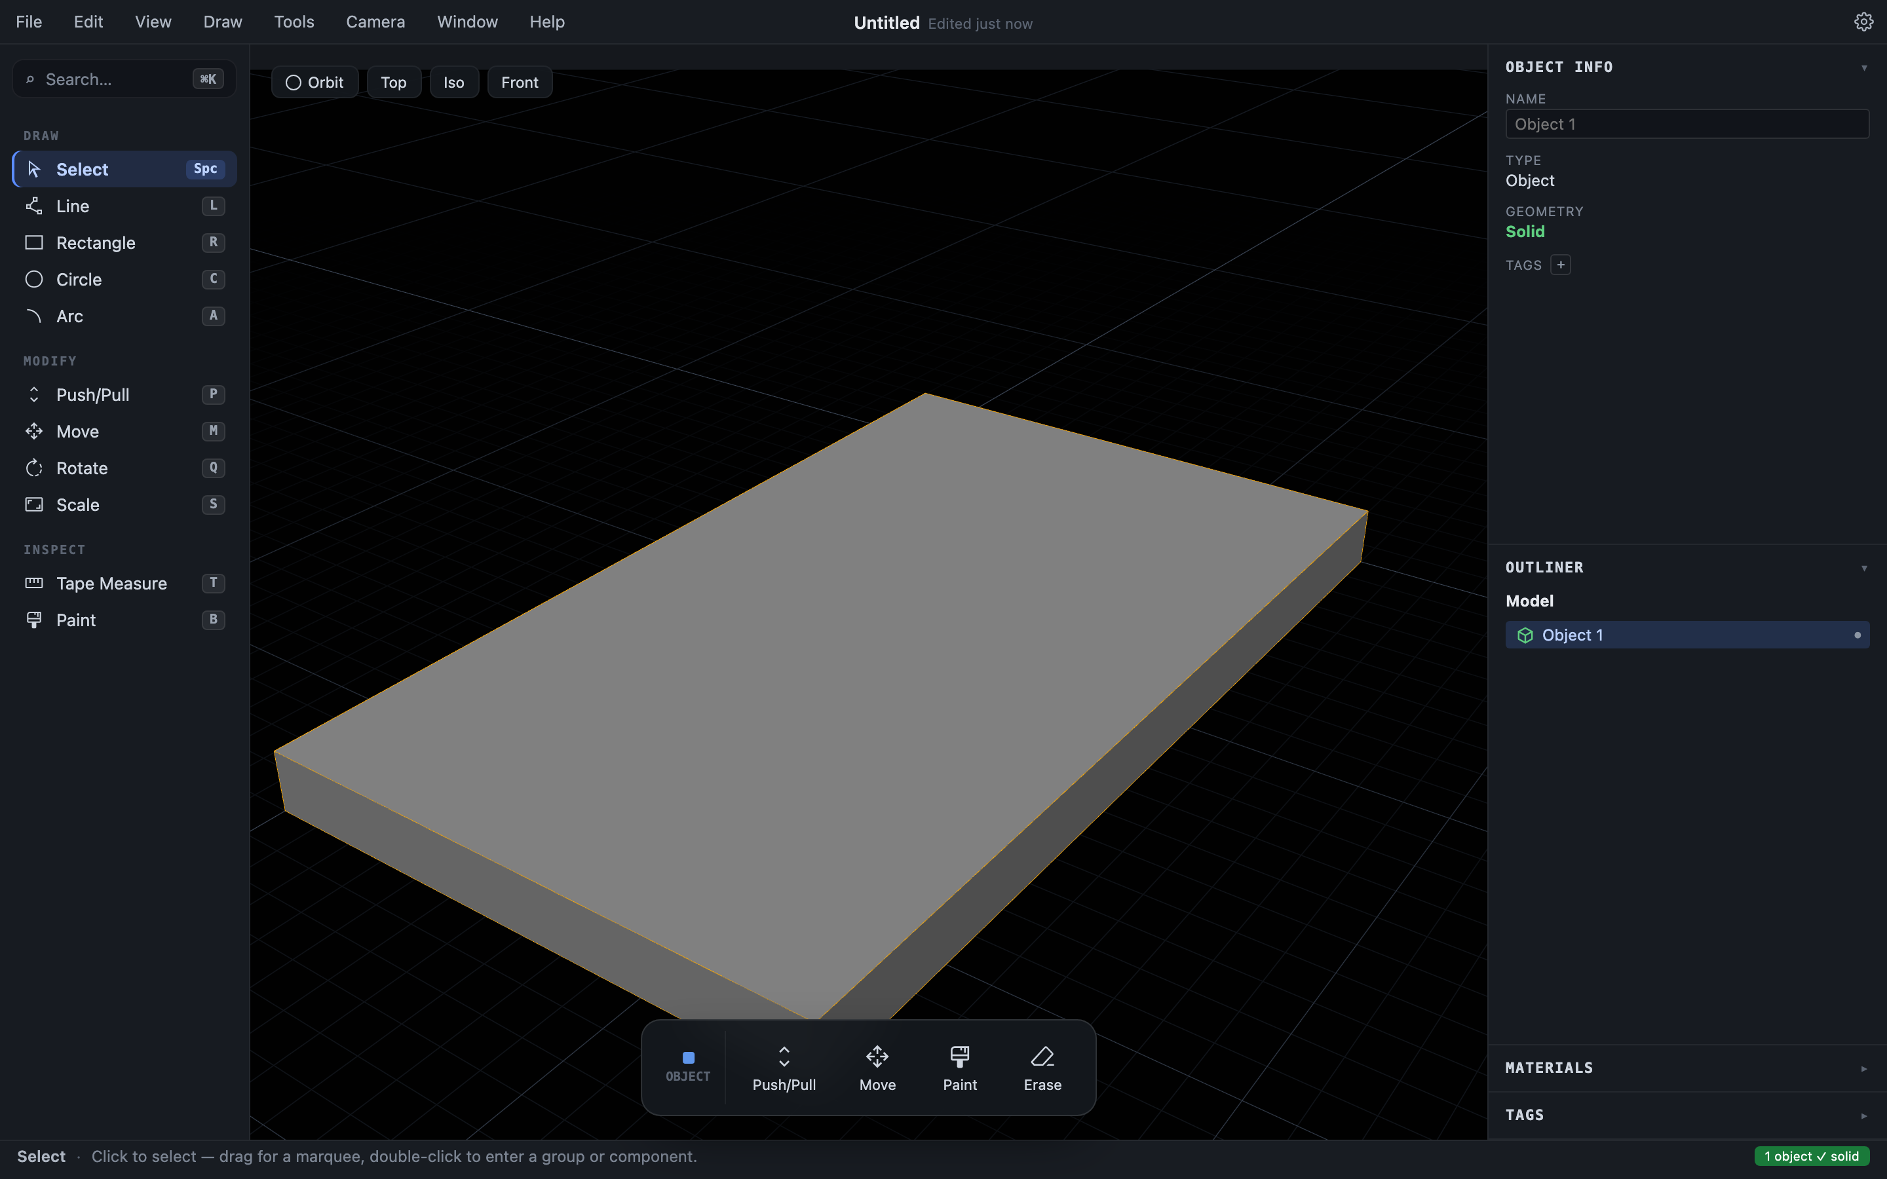This screenshot has height=1179, width=1887.
Task: Collapse the Outliner panel
Action: 1864,569
